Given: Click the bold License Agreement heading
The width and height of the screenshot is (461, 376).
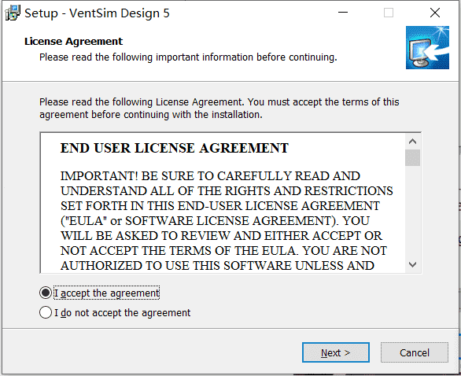Looking at the screenshot, I should coord(73,42).
